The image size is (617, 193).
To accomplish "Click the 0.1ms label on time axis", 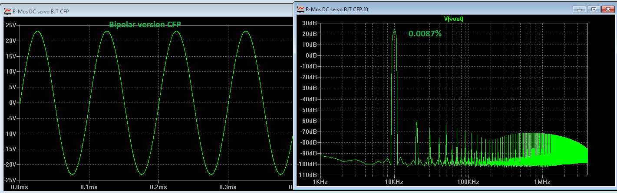I will pyautogui.click(x=89, y=187).
